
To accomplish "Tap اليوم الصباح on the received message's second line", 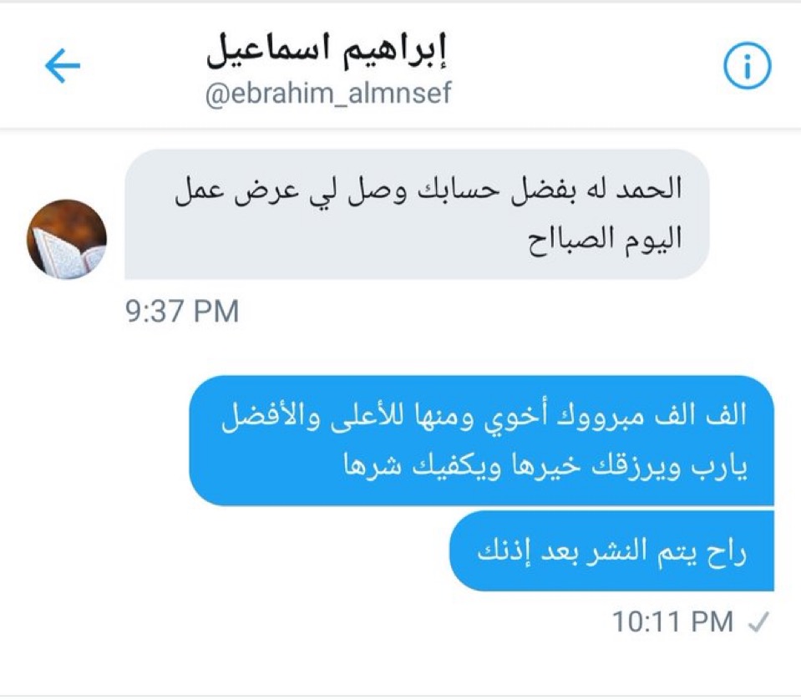I will pyautogui.click(x=605, y=239).
